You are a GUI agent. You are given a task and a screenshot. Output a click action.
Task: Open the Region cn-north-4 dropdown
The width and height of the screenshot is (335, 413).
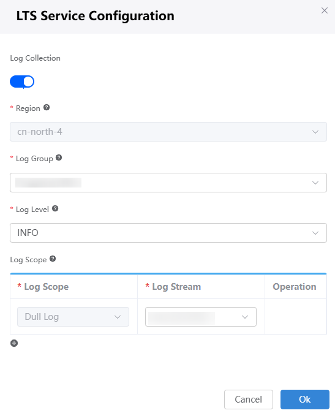click(x=168, y=132)
